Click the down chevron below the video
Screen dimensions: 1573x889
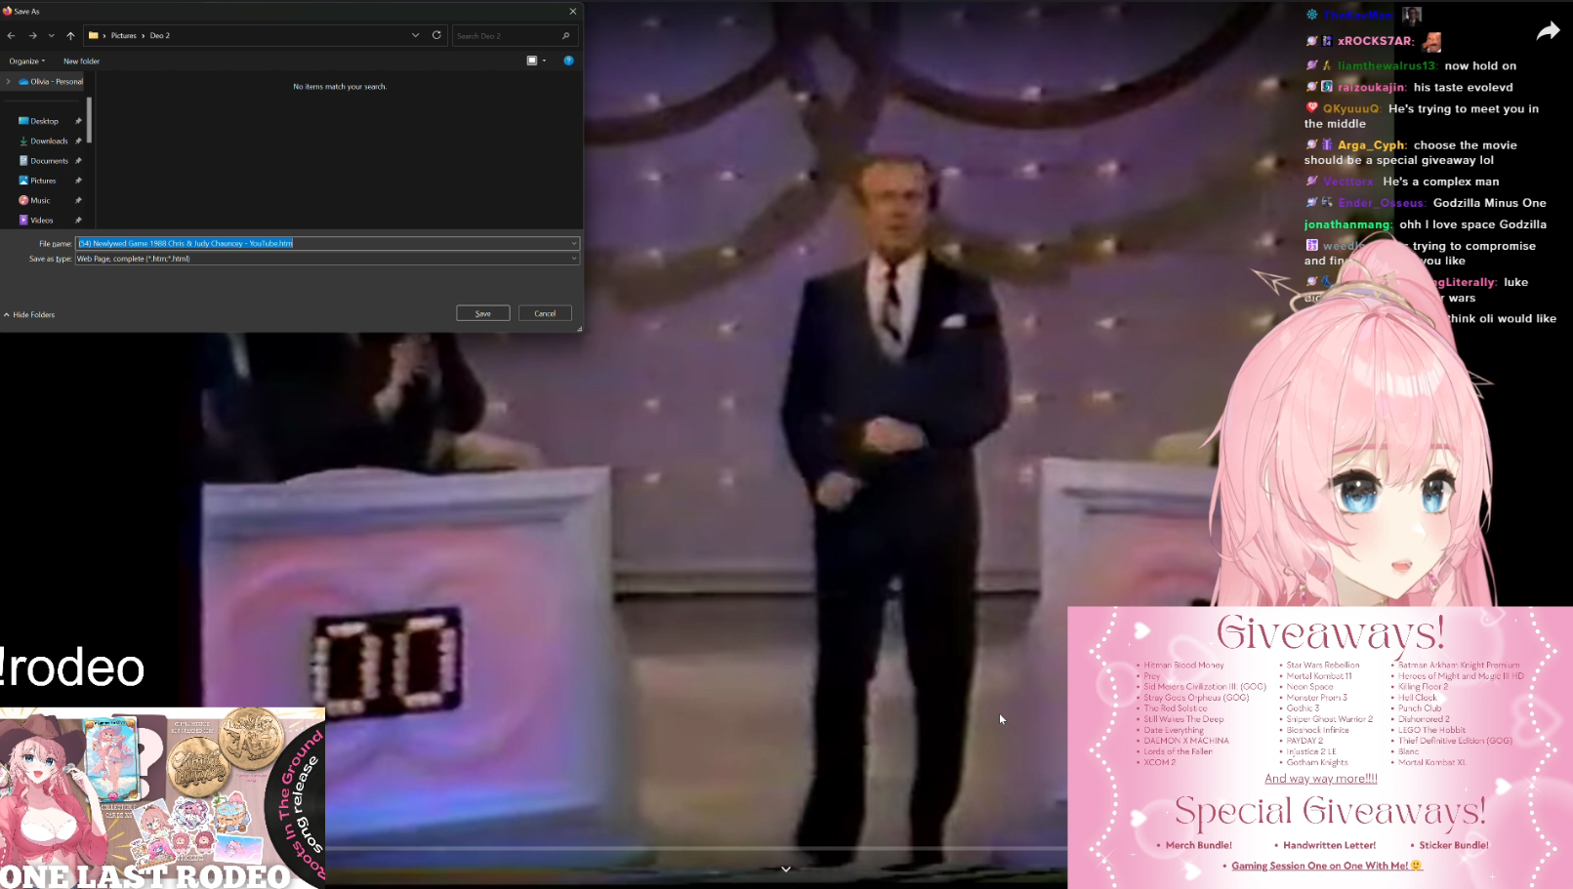(786, 869)
